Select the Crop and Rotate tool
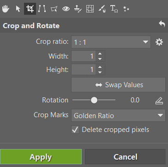The width and height of the screenshot is (168, 167). pos(30,9)
